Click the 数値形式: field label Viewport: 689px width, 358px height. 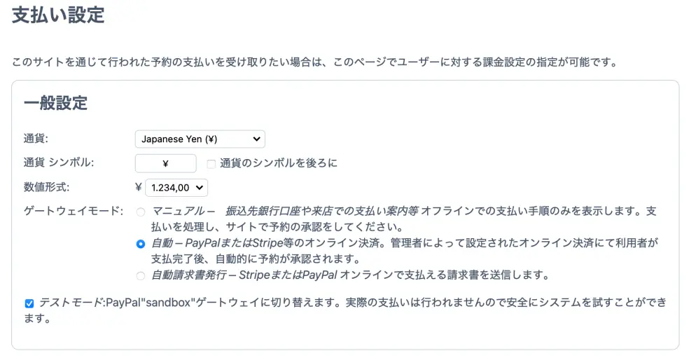(x=46, y=187)
